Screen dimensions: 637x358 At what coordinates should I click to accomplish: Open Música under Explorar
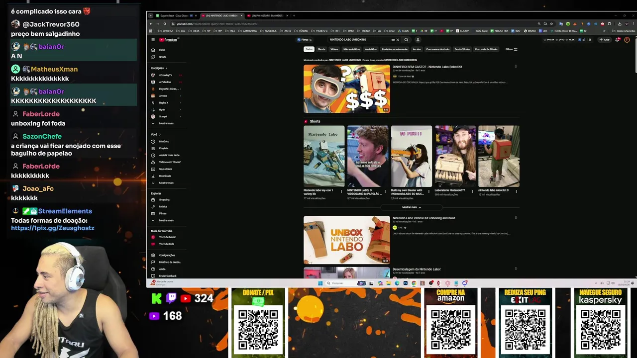(163, 206)
